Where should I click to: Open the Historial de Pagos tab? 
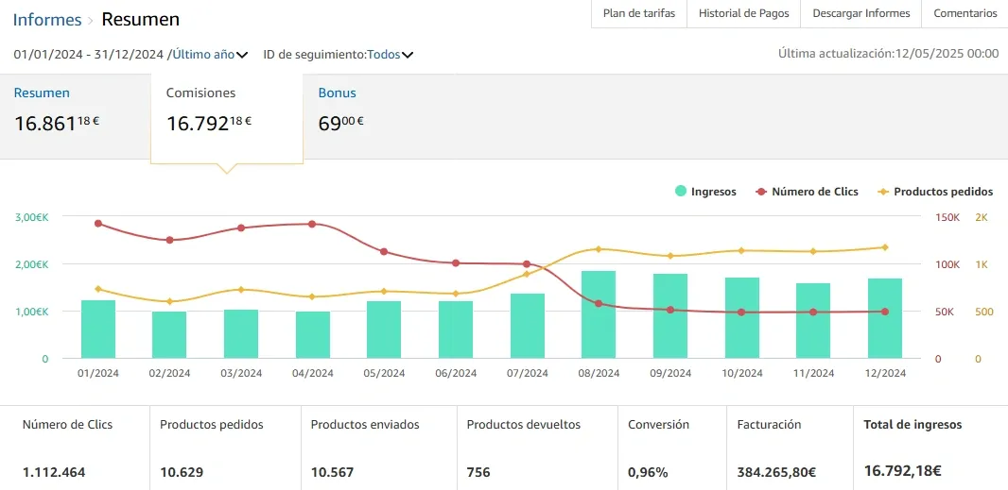pos(744,13)
